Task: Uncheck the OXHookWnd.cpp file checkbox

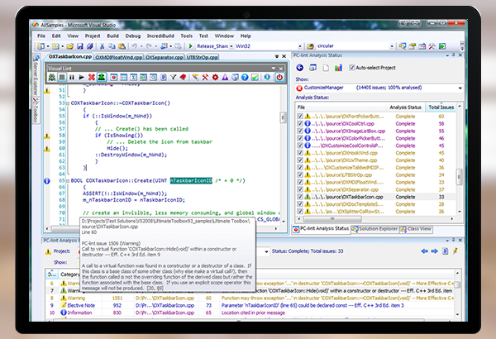Action: tap(300, 153)
